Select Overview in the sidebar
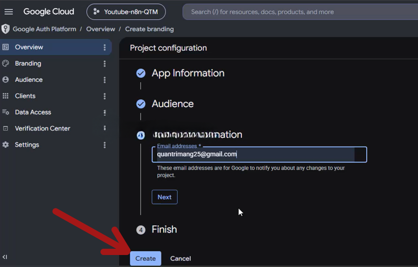 [56, 47]
